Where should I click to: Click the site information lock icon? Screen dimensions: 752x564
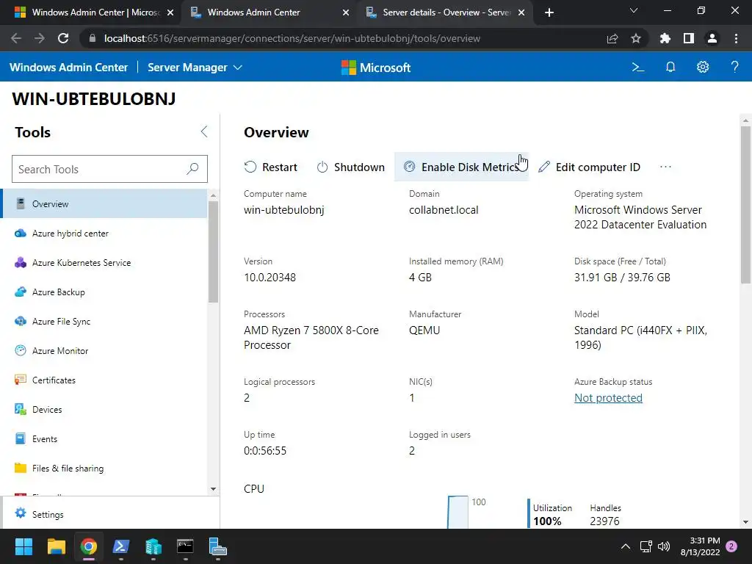tap(93, 38)
